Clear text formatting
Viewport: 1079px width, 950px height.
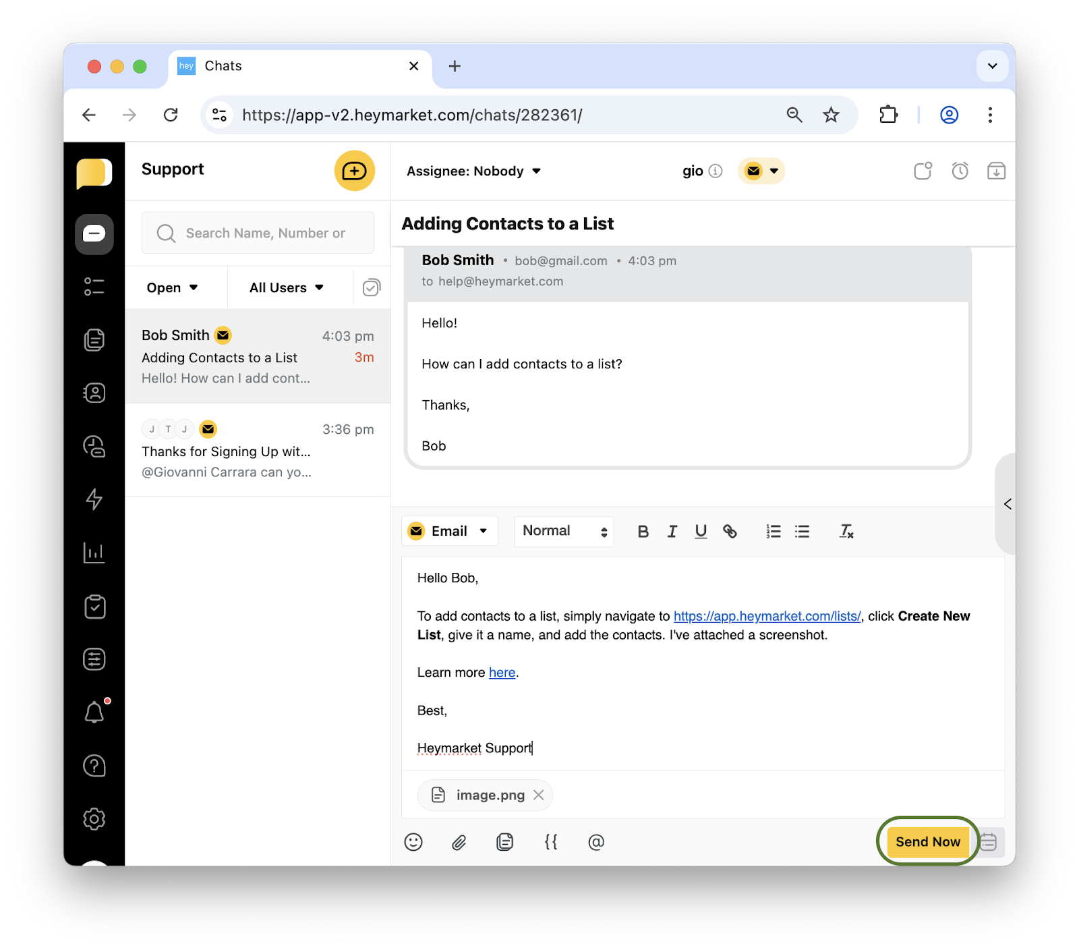click(x=846, y=532)
